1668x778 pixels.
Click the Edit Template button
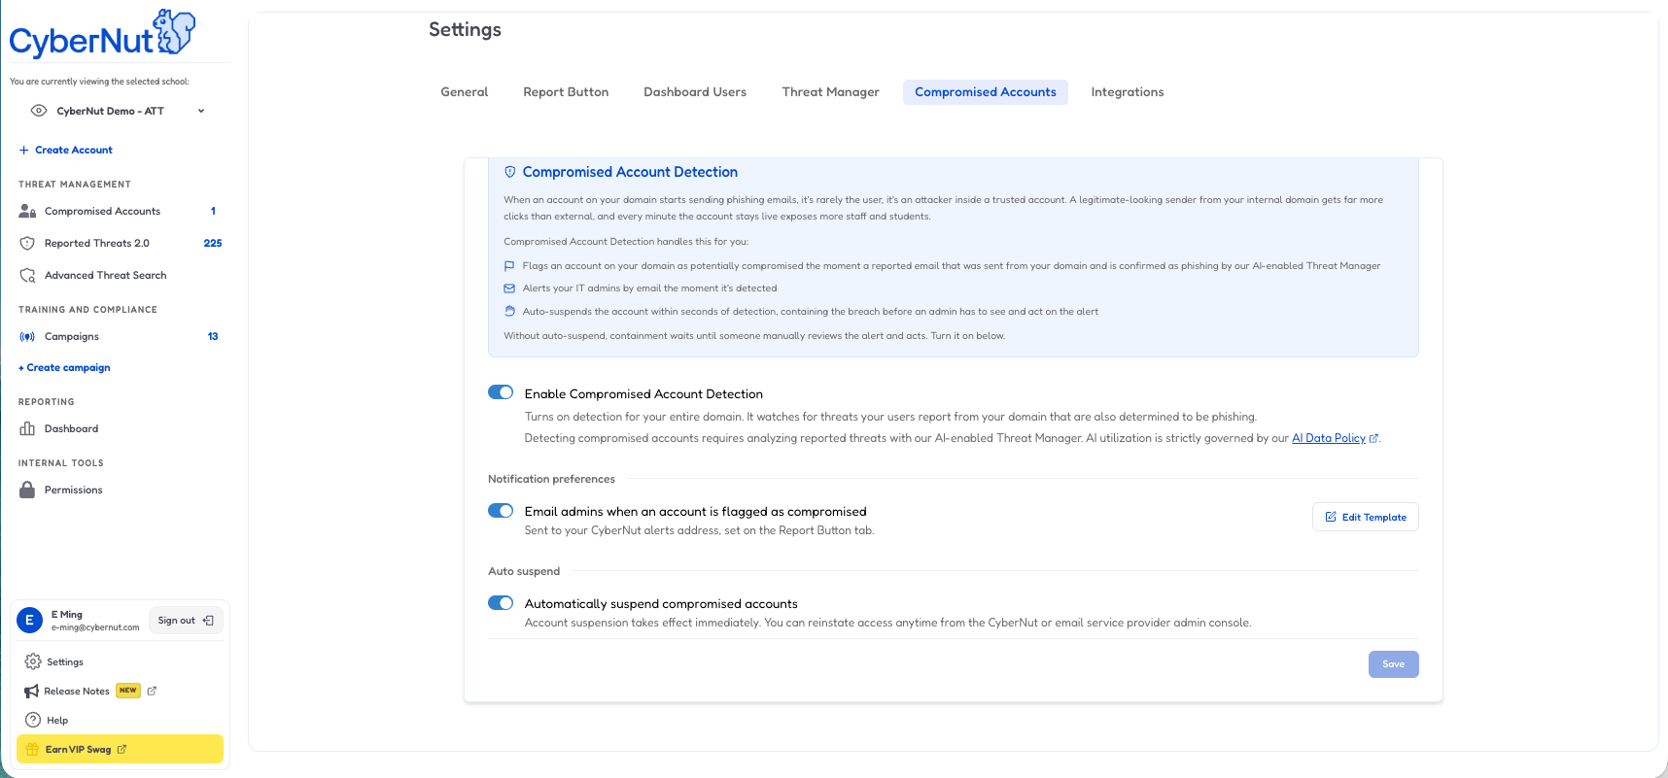[1366, 517]
